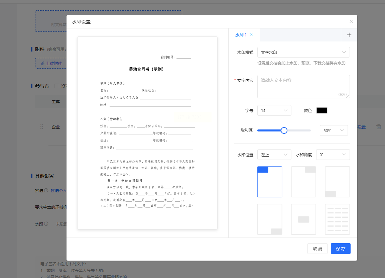Expand the 字号 font size dropdown
The width and height of the screenshot is (385, 278).
coord(274,110)
